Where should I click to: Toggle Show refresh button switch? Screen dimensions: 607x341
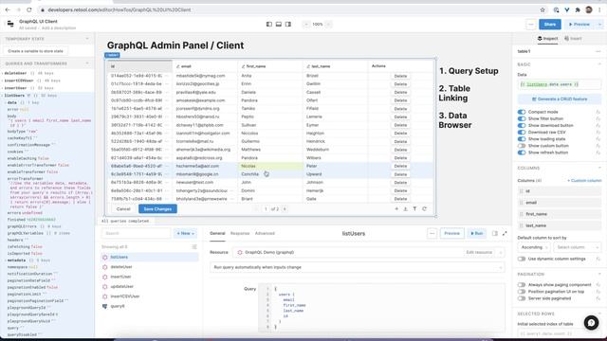click(x=522, y=153)
